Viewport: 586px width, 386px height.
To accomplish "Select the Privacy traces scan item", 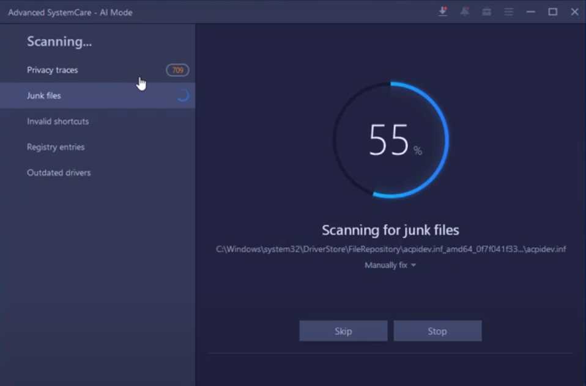I will coord(97,70).
